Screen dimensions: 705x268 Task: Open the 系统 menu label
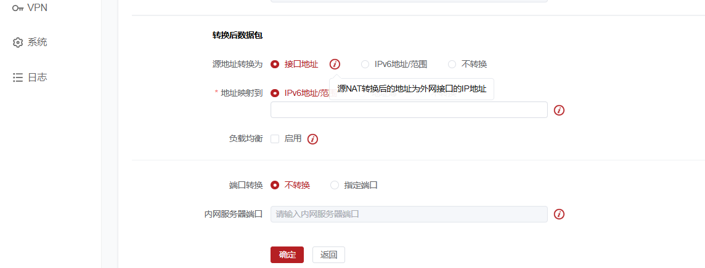pos(38,42)
